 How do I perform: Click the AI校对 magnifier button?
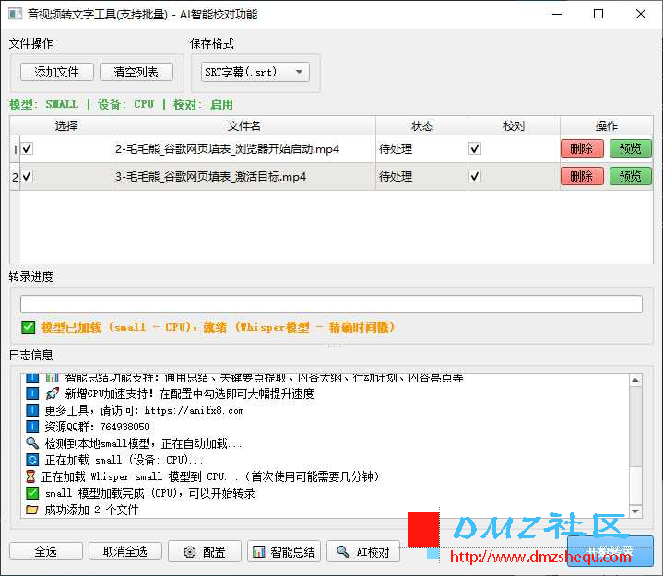point(363,552)
